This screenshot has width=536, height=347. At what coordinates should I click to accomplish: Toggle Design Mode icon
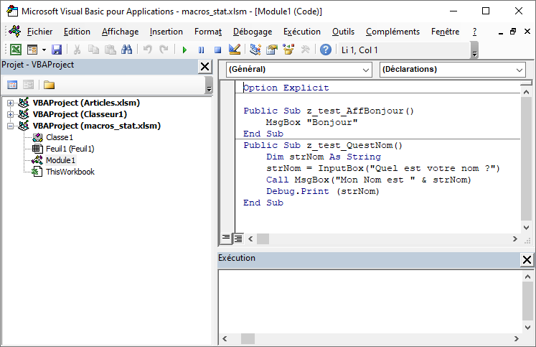click(235, 50)
